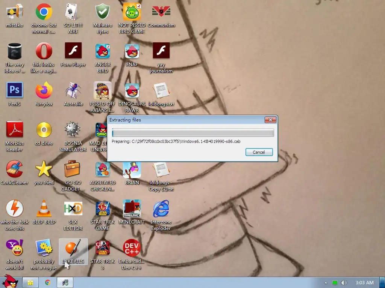Image resolution: width=385 pixels, height=288 pixels.
Task: Select 'BOSNIA SIMULATOR' minesweeper icon
Action: pos(73,129)
